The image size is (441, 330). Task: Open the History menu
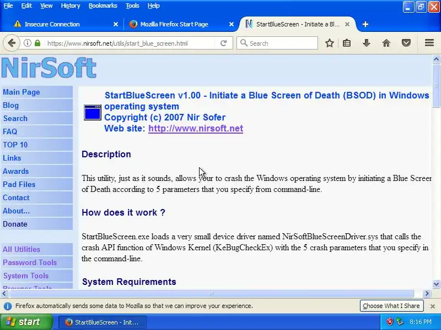pos(71,5)
